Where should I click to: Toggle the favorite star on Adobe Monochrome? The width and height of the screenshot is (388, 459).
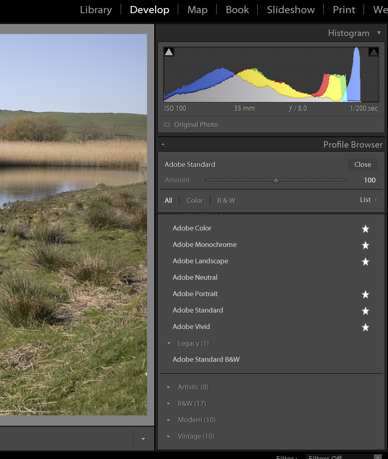pyautogui.click(x=365, y=245)
